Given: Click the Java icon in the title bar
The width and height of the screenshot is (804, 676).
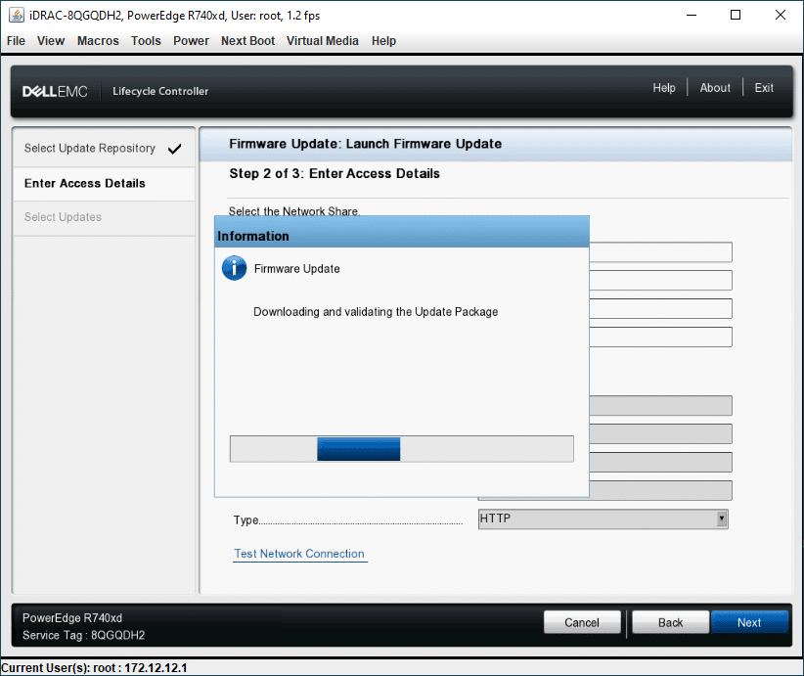Looking at the screenshot, I should pos(16,15).
